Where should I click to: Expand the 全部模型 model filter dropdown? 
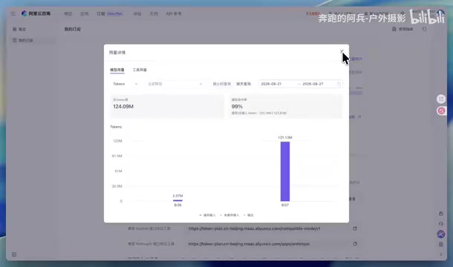175,84
